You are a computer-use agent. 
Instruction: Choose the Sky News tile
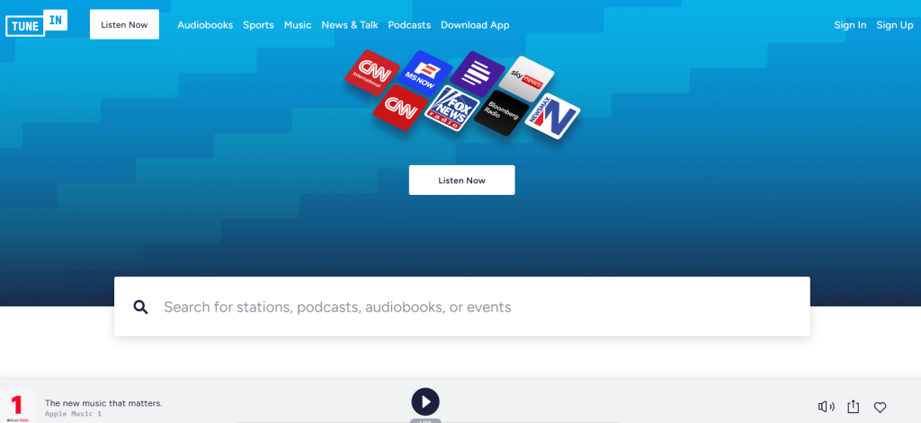[x=525, y=77]
